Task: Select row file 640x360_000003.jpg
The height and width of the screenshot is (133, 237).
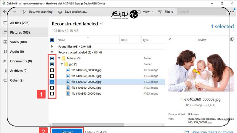Action: click(107, 87)
